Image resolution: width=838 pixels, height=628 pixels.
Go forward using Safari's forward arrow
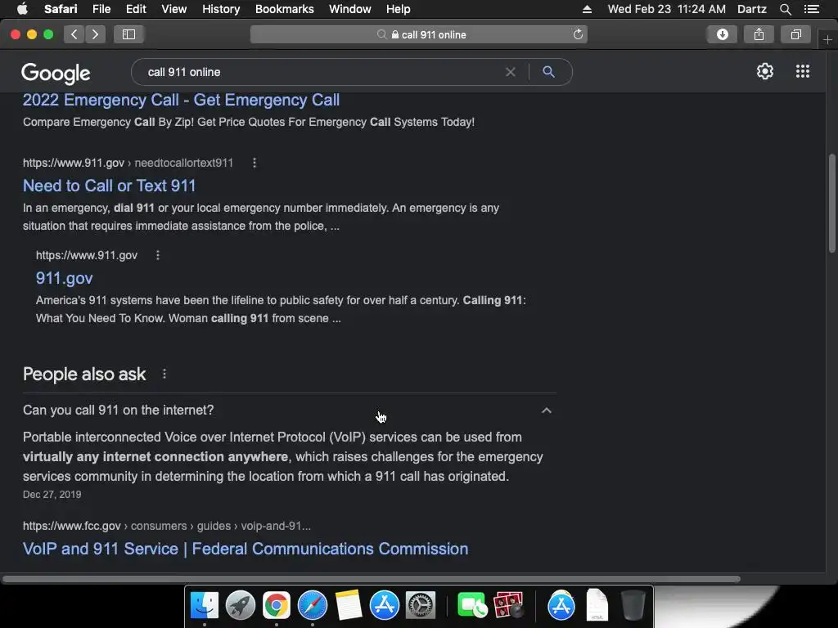(95, 34)
